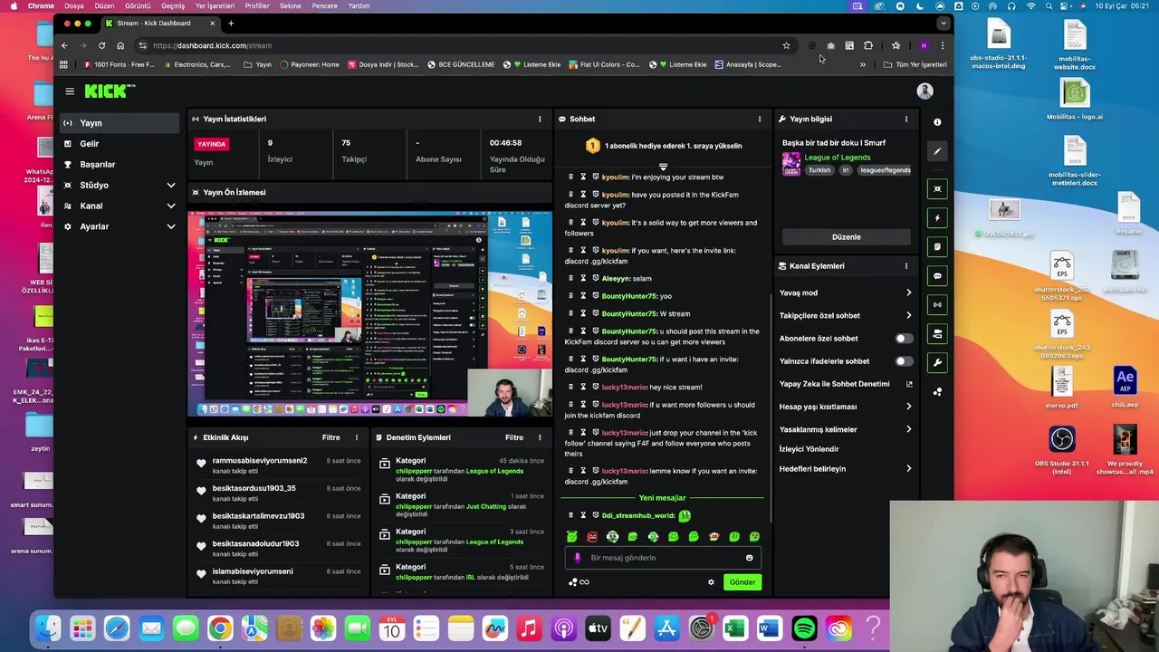Enable Abonelere özel sohbet switch
Viewport: 1159px width, 652px height.
903,339
